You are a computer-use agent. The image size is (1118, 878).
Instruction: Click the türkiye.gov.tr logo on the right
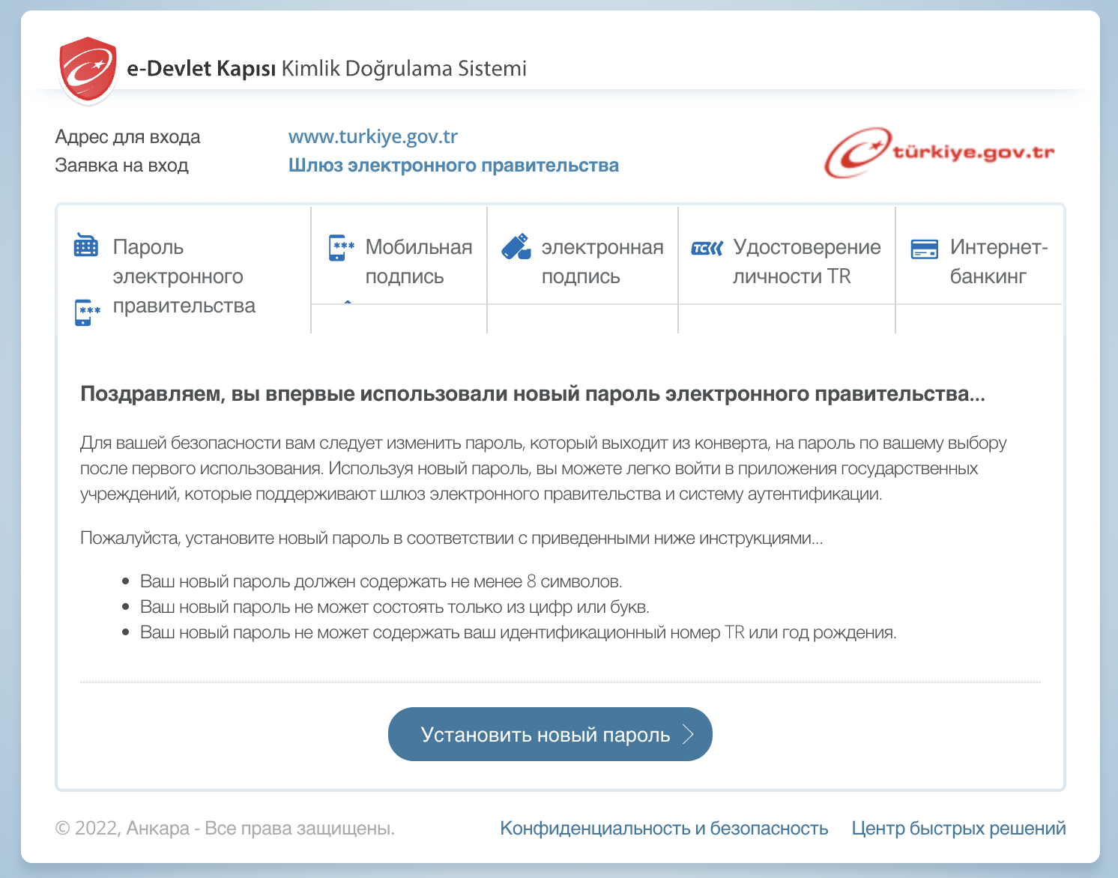pyautogui.click(x=939, y=153)
